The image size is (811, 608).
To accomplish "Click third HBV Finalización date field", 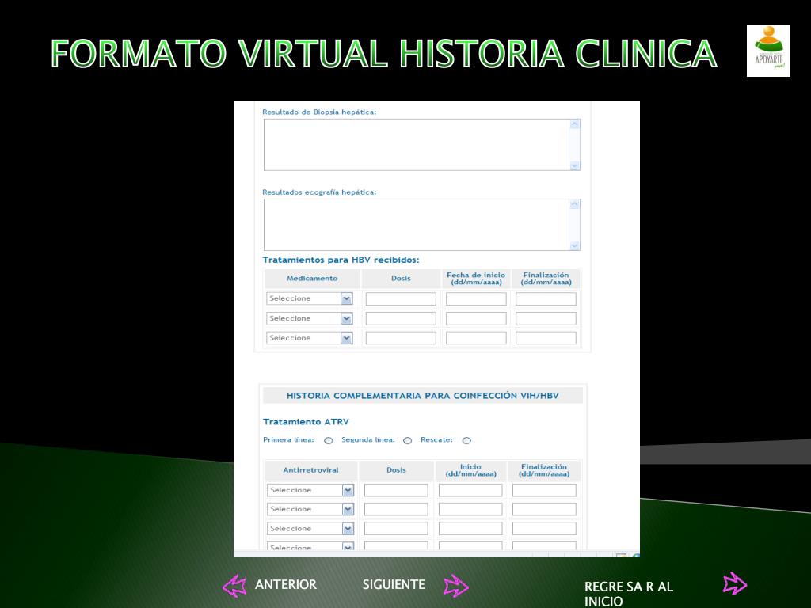I will [546, 338].
